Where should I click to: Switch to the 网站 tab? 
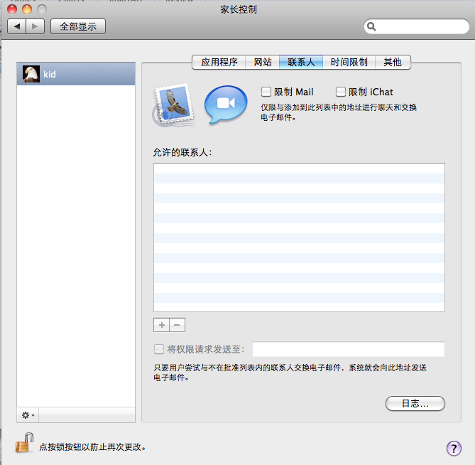pyautogui.click(x=262, y=62)
